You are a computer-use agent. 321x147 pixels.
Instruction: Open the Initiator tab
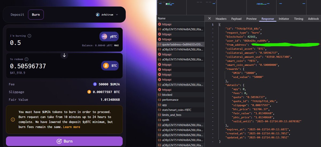click(284, 19)
